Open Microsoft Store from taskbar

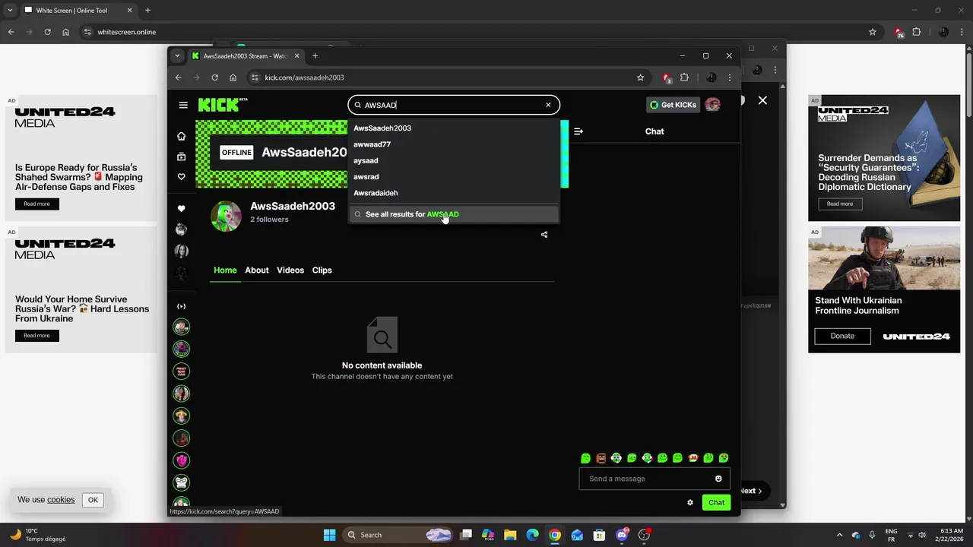599,535
